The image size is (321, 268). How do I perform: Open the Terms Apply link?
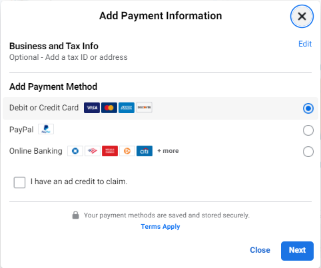point(160,227)
